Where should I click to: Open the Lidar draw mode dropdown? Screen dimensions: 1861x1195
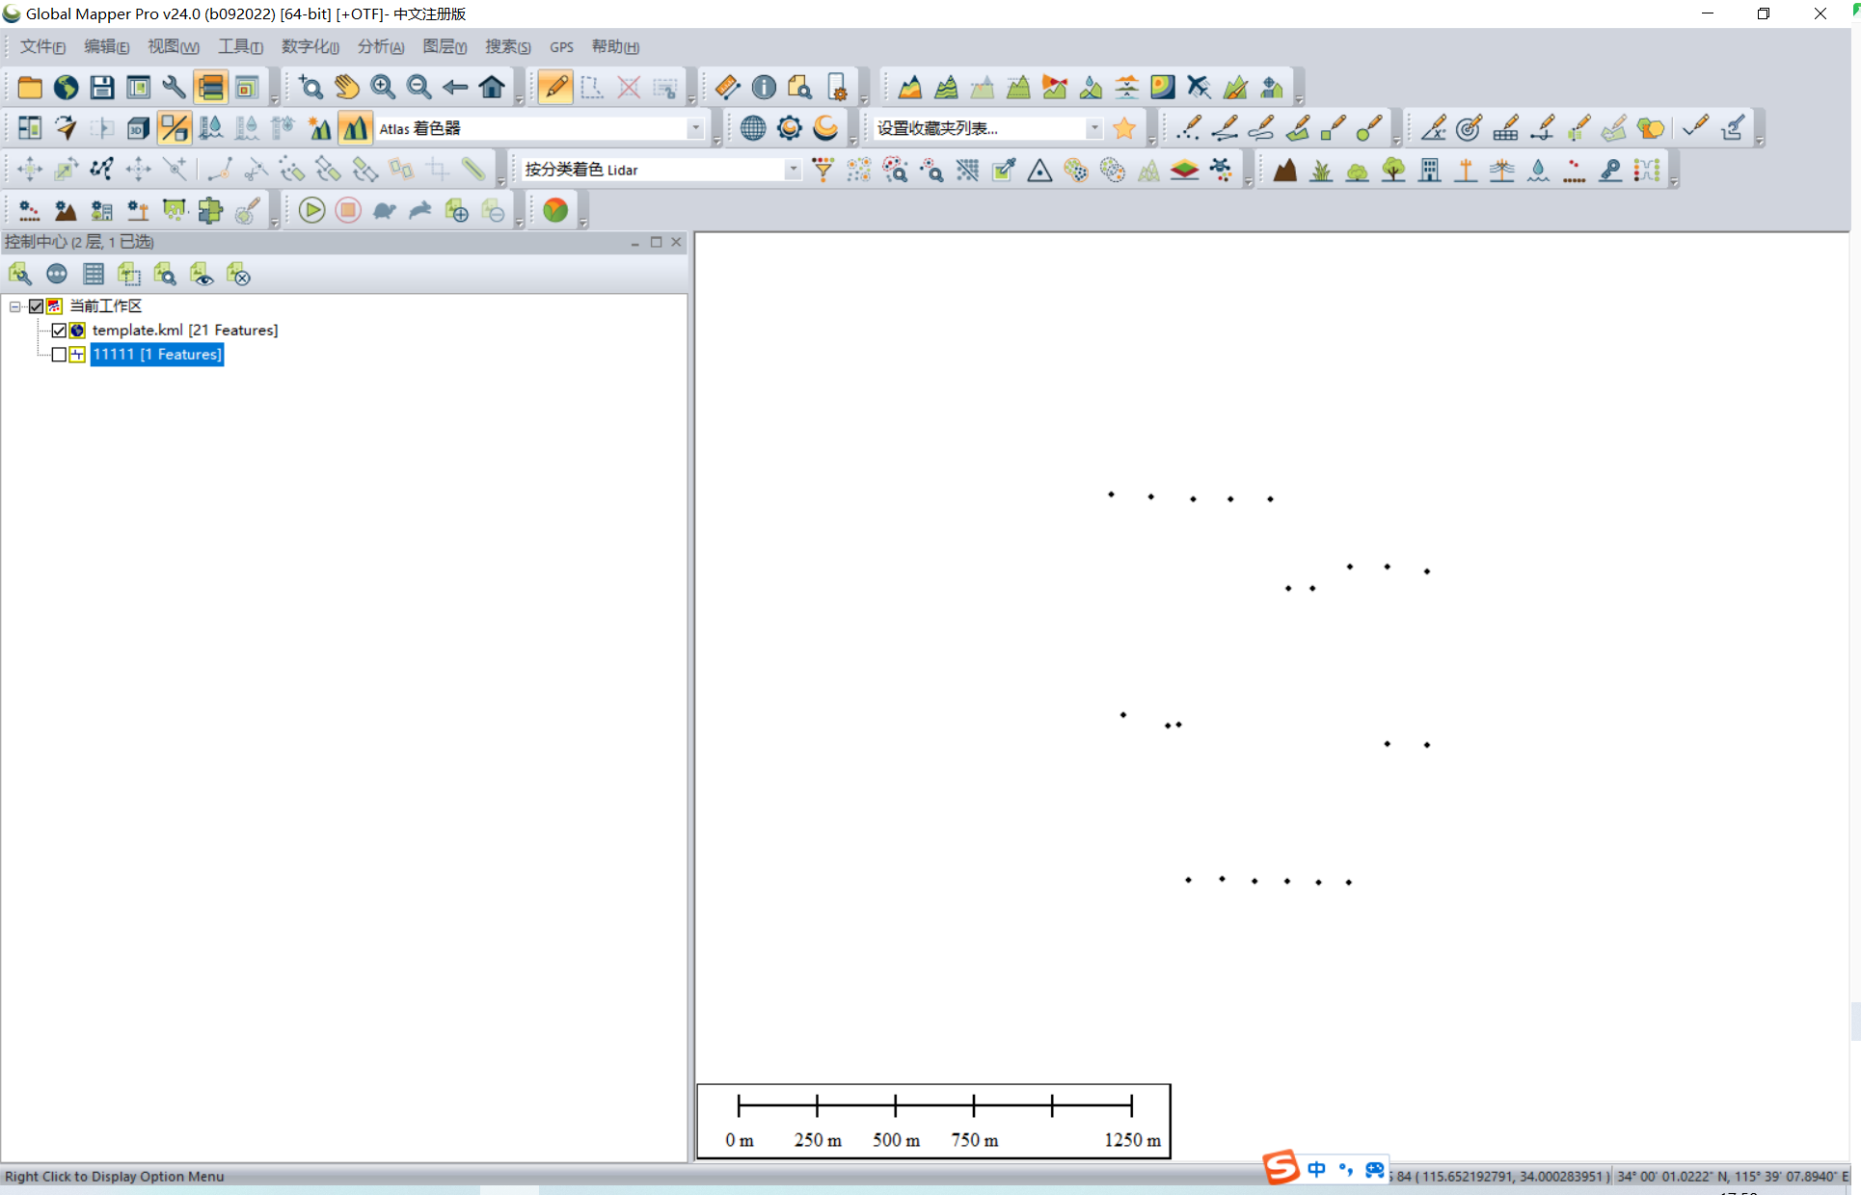click(x=793, y=170)
